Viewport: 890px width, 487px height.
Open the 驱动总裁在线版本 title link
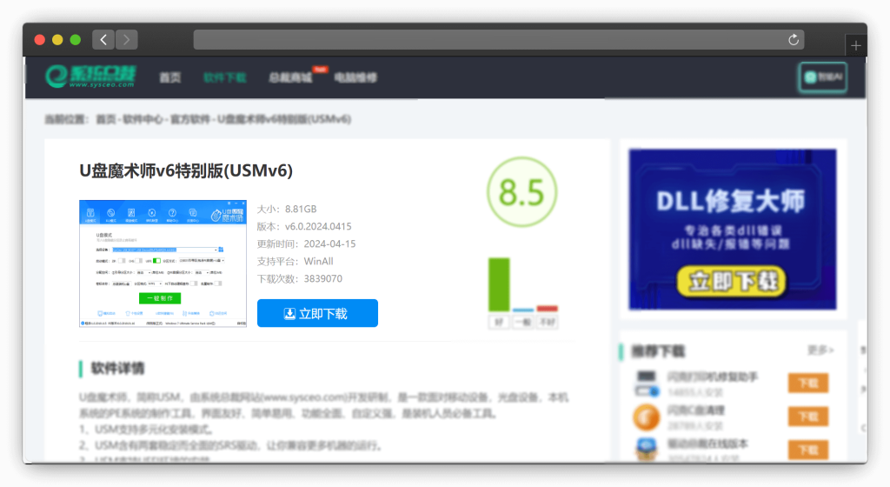point(707,444)
